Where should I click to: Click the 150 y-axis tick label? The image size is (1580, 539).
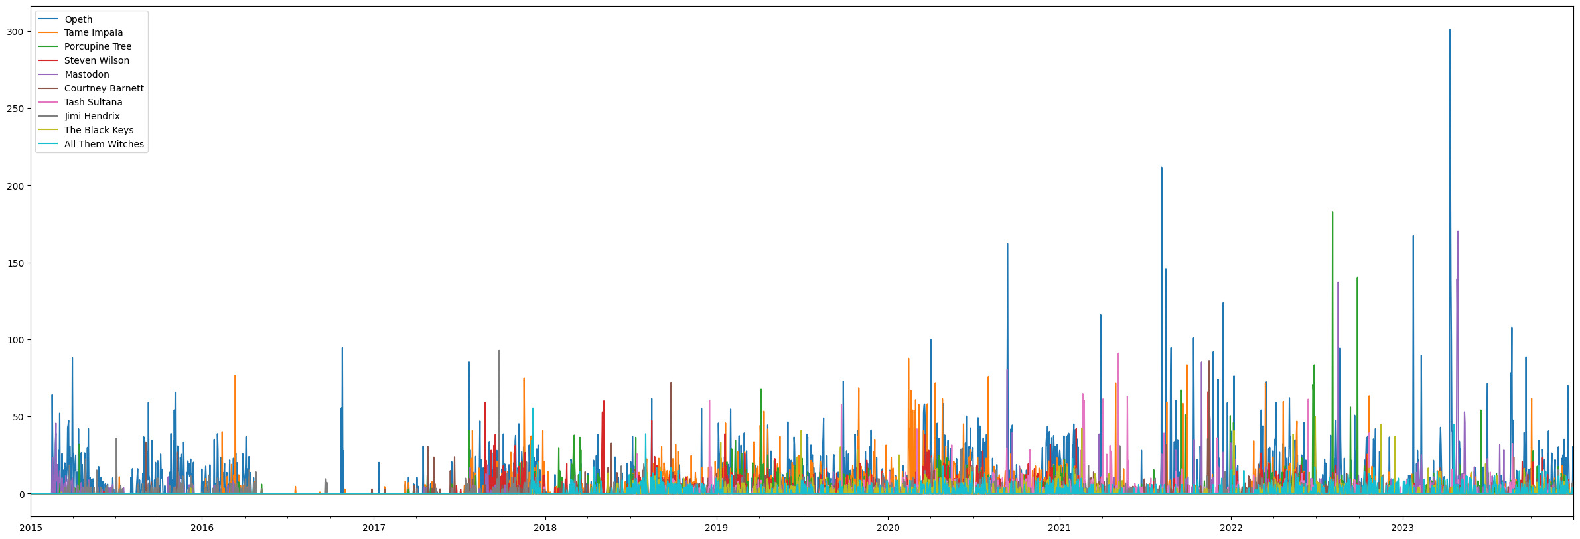tap(17, 263)
